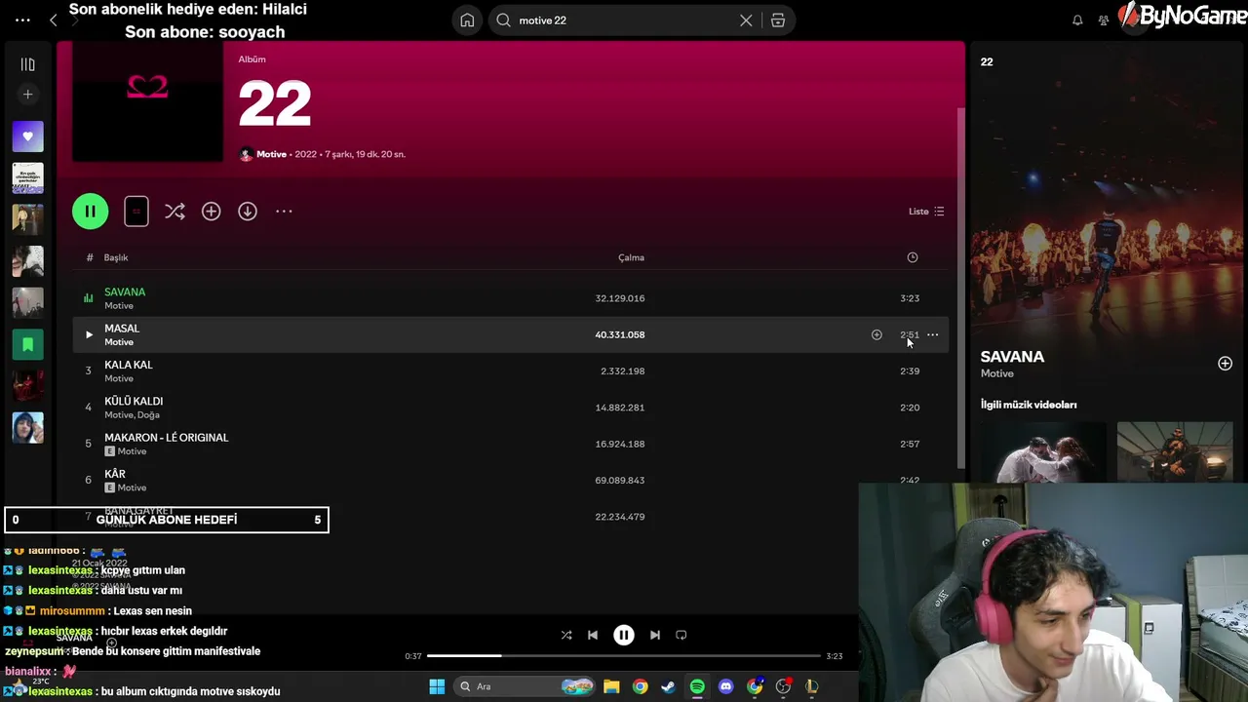The image size is (1248, 702).
Task: Open League of Legends from the taskbar
Action: click(x=811, y=686)
